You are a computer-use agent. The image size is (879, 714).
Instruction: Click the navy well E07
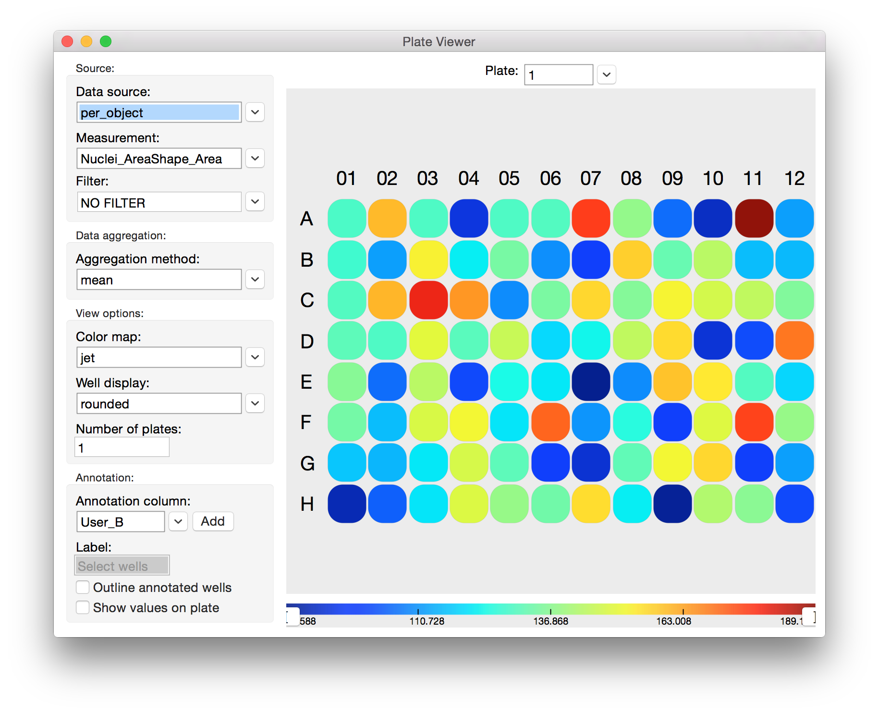[591, 382]
